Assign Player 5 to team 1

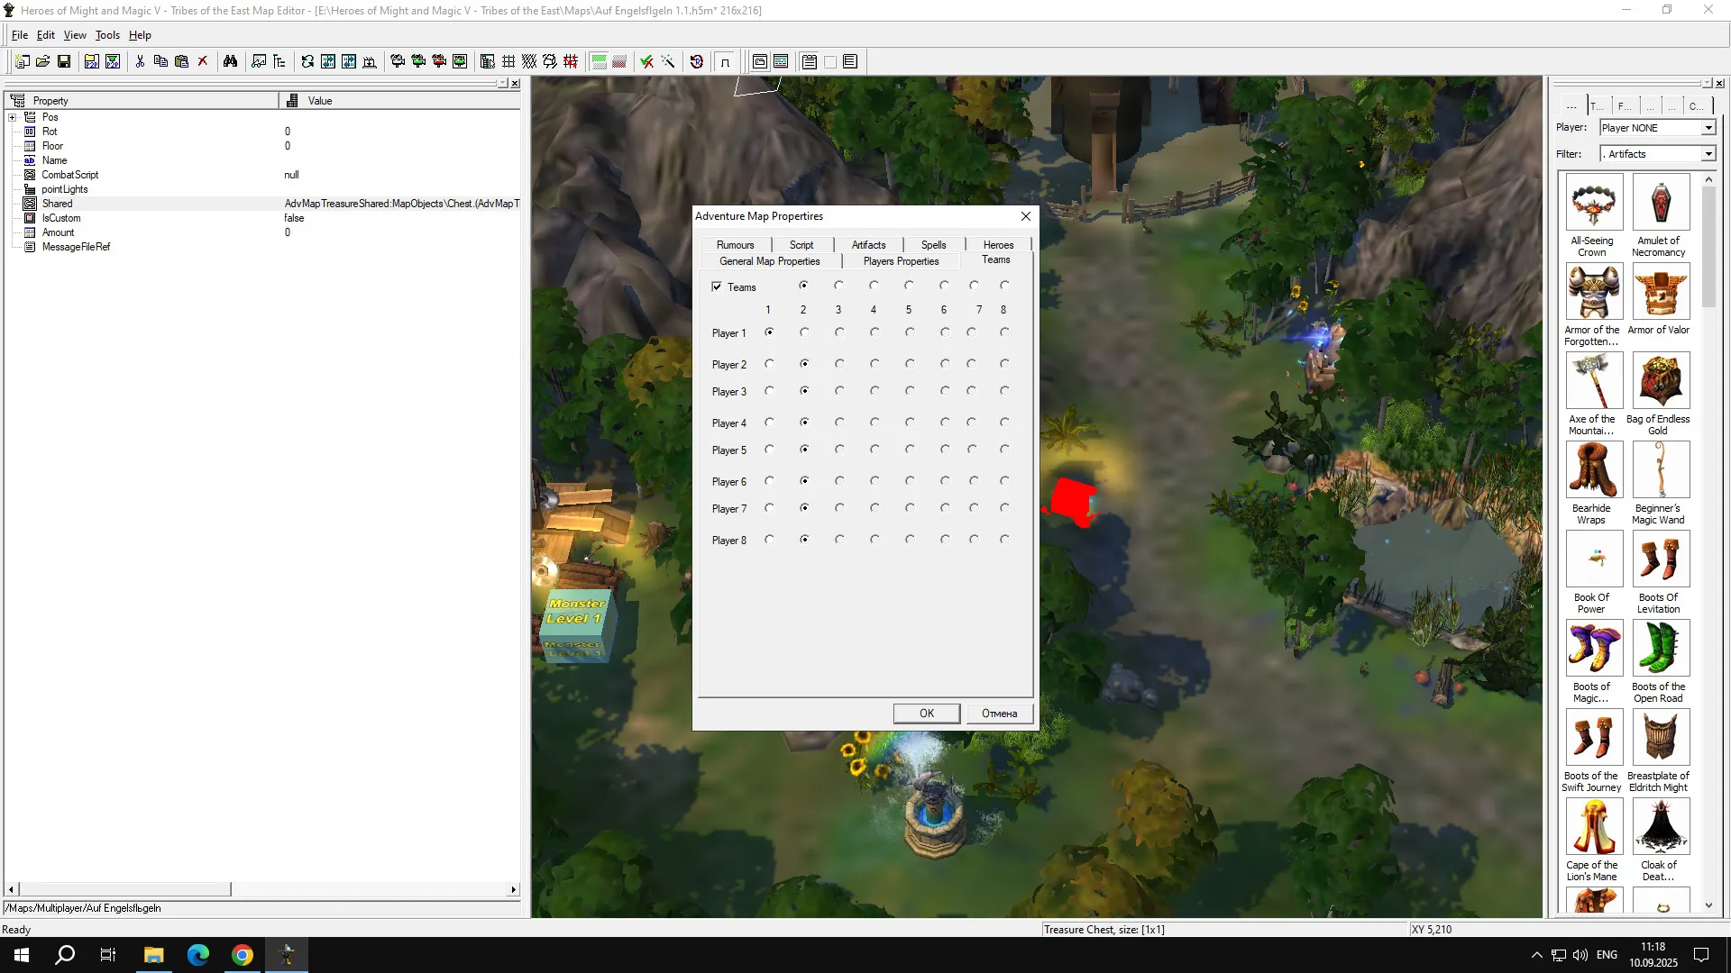769,450
